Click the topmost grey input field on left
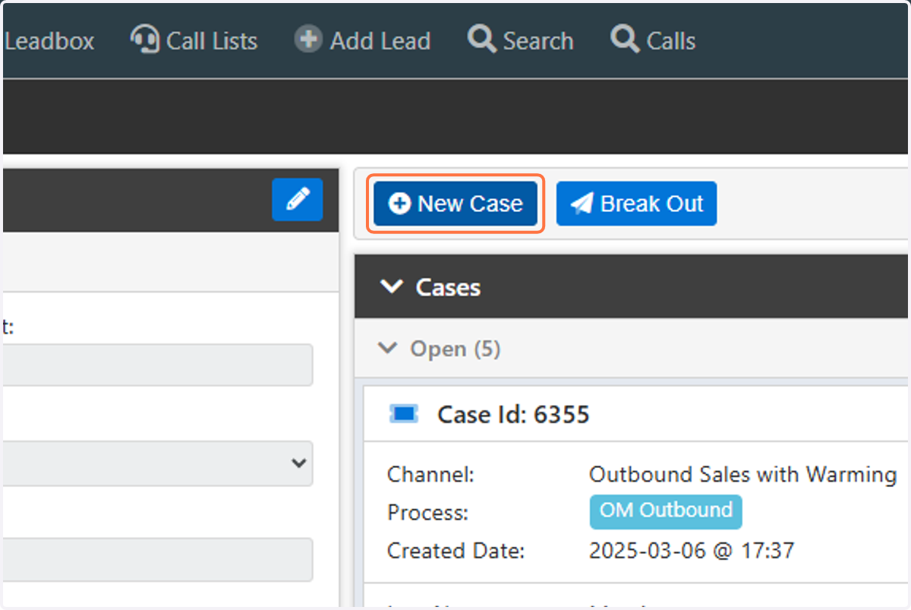 (x=156, y=365)
